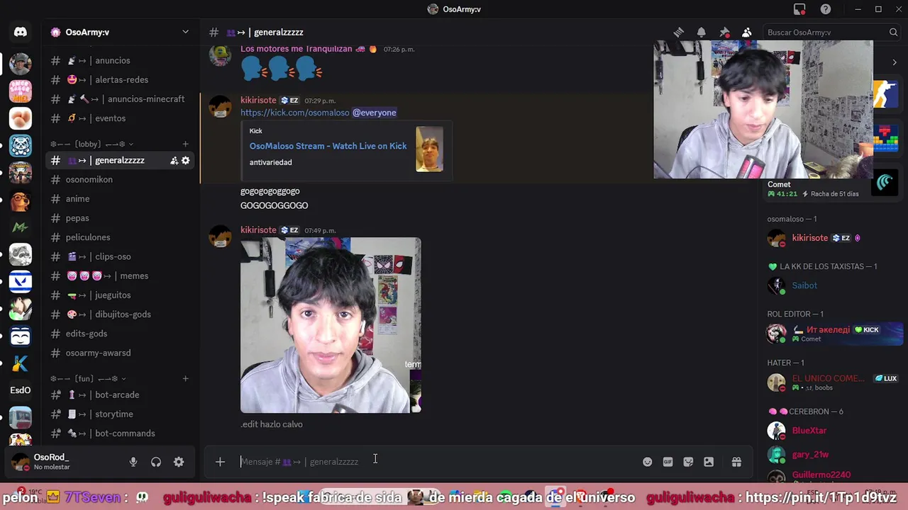Viewport: 908px width, 510px height.
Task: Expand the OsoArmy:v server menu
Action: [x=120, y=32]
